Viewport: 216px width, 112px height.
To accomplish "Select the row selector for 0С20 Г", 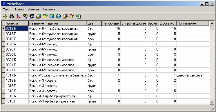I will pos(3,49).
